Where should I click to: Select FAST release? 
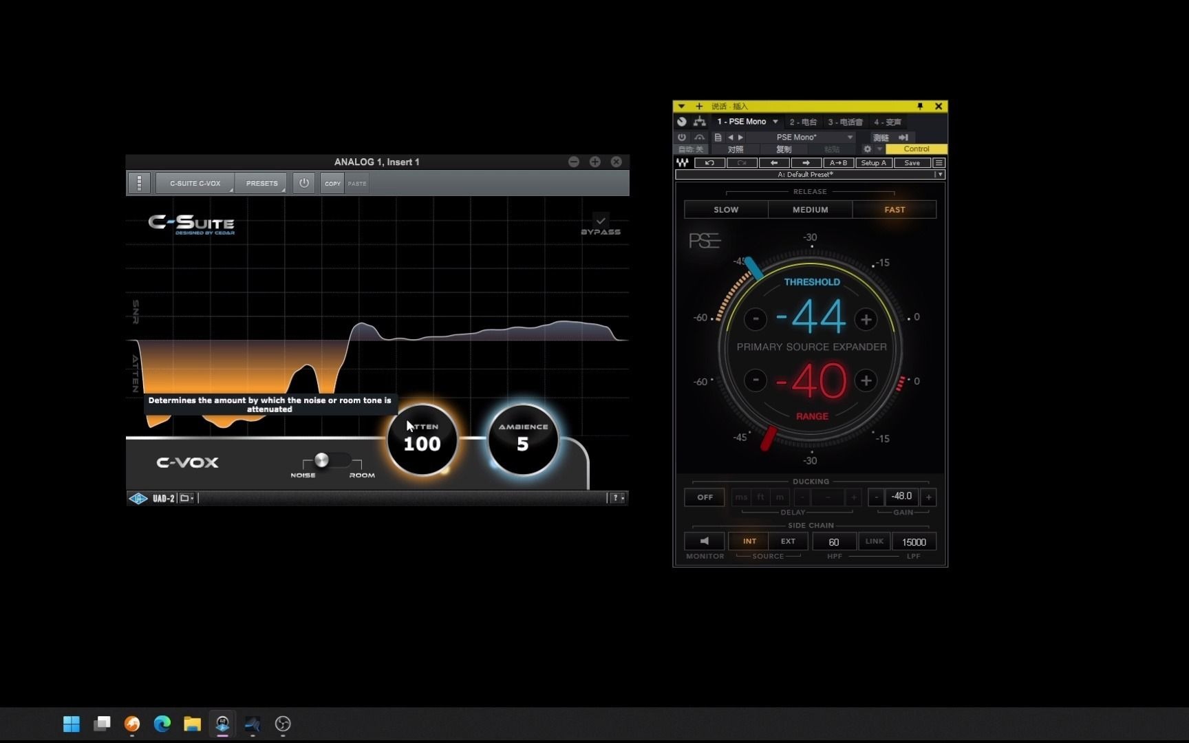895,210
